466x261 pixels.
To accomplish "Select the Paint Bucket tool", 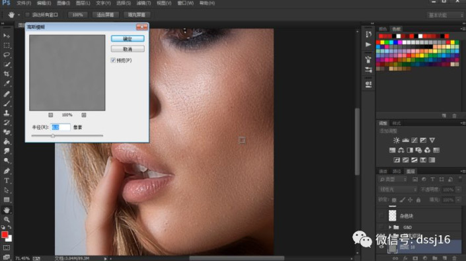I will (7, 141).
